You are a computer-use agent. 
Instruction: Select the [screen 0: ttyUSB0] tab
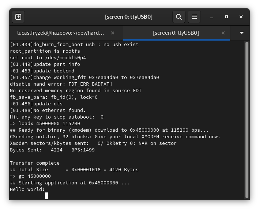pos(176,33)
